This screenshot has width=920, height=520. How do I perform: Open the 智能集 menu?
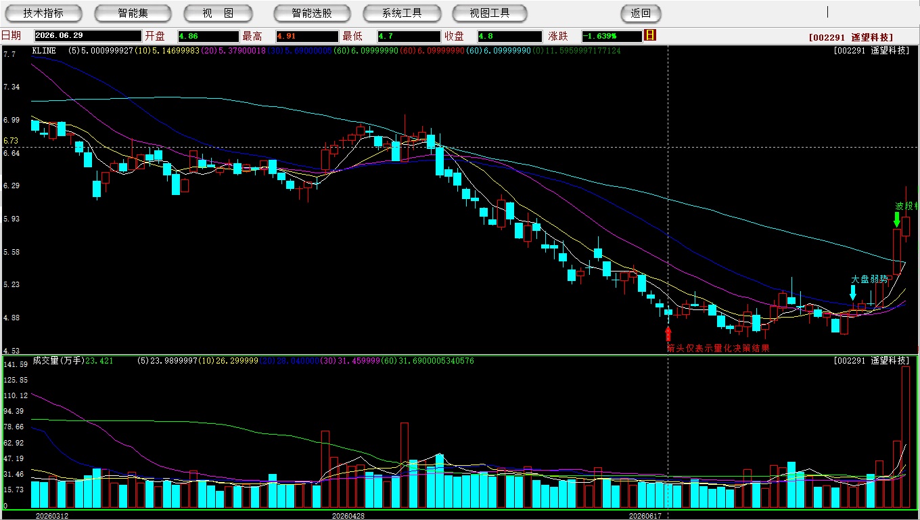tap(133, 13)
